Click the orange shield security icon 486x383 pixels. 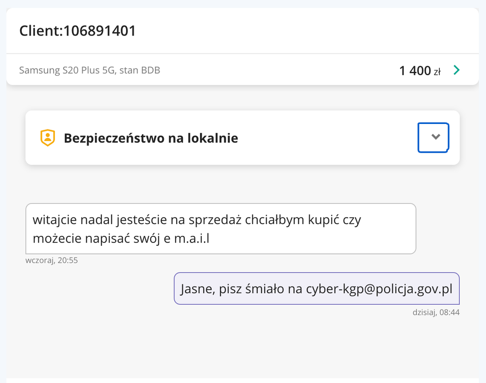pyautogui.click(x=47, y=138)
